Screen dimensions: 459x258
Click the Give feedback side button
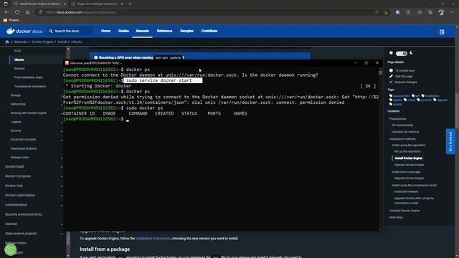[450, 141]
